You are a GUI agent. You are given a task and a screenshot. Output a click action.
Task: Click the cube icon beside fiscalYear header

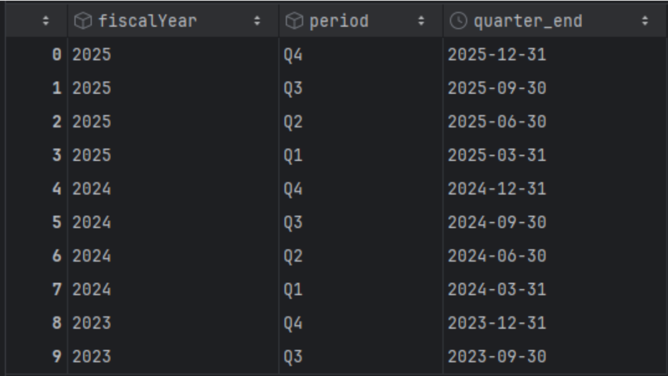tap(83, 21)
